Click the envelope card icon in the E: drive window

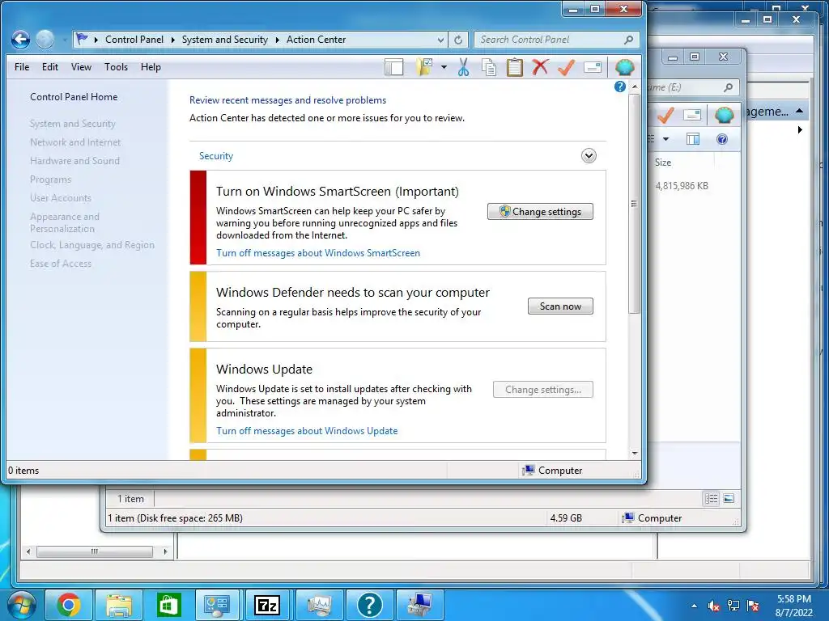[692, 115]
